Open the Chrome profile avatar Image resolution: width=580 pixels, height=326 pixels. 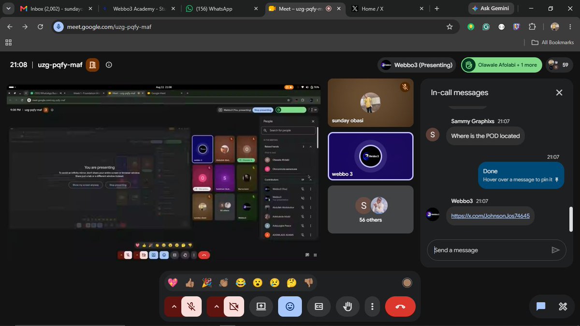(x=555, y=27)
